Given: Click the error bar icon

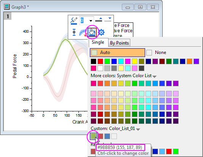Looking at the screenshot, I should 74,32.
